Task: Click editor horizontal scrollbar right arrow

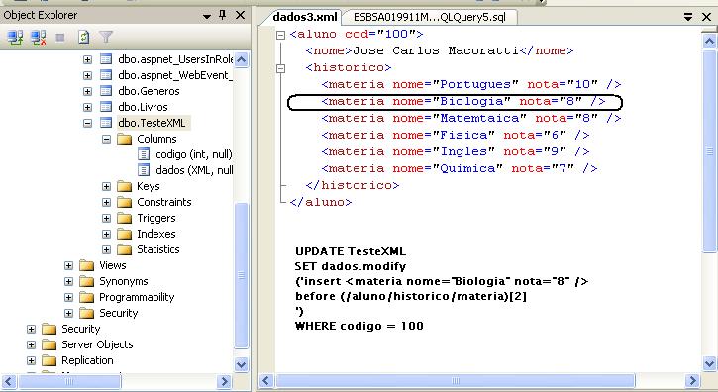Action: [x=692, y=380]
